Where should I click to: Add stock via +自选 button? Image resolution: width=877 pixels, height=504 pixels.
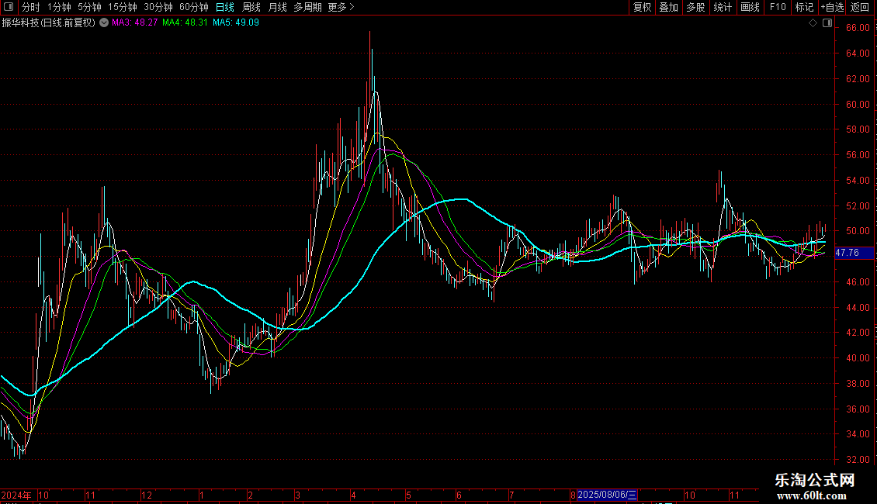[x=832, y=7]
